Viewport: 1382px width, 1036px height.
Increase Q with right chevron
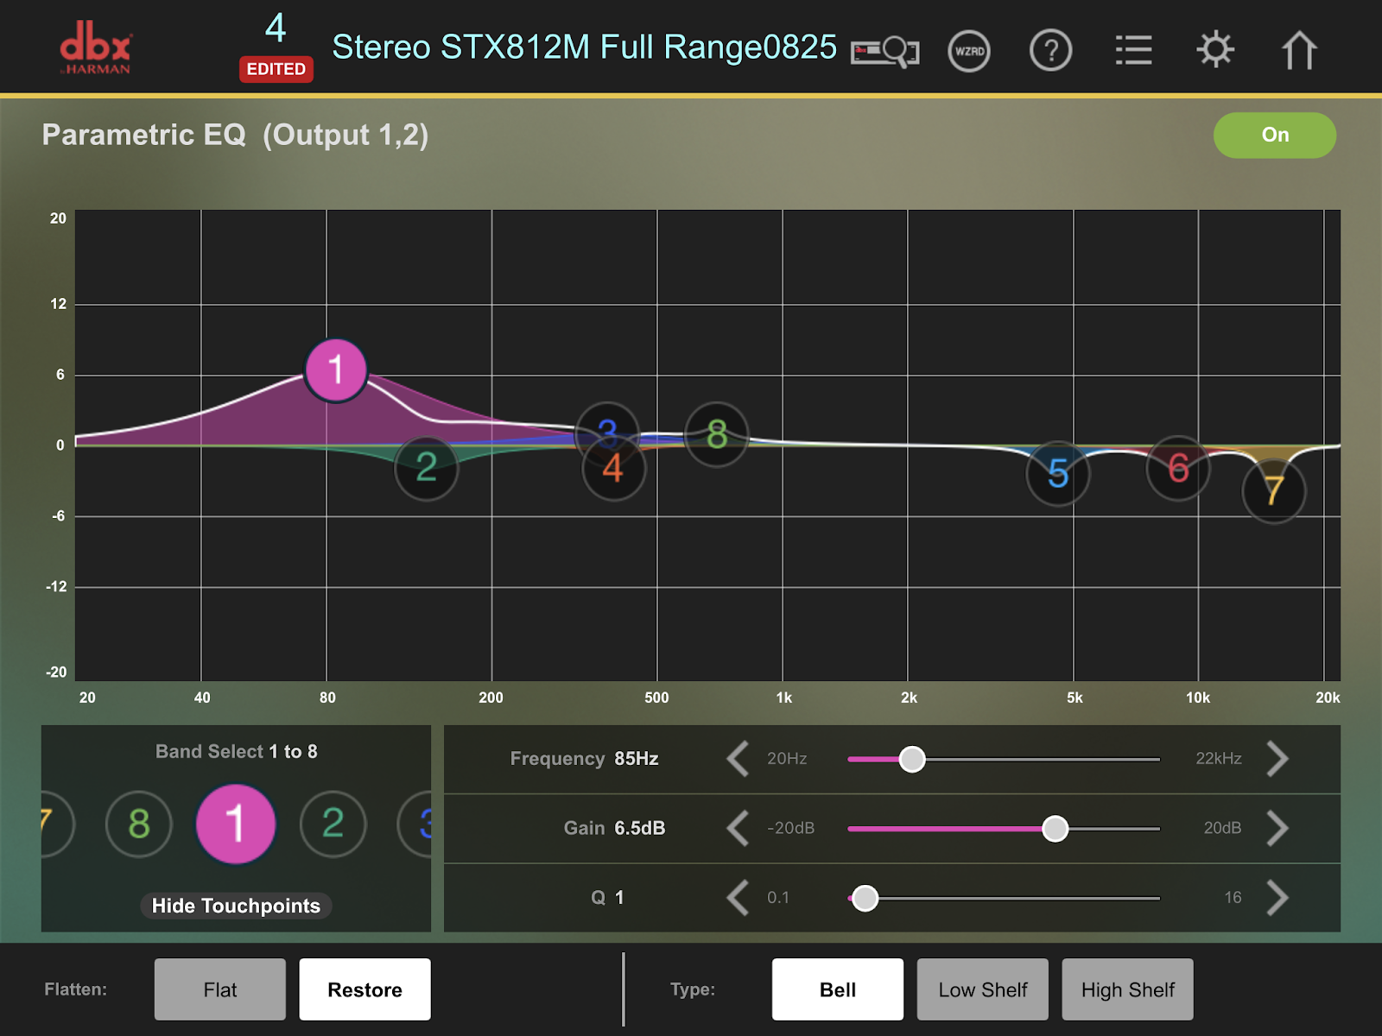click(x=1278, y=898)
